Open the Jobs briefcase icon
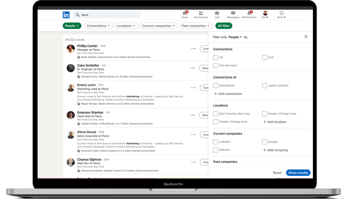This screenshot has height=199, width=347. pos(217,13)
